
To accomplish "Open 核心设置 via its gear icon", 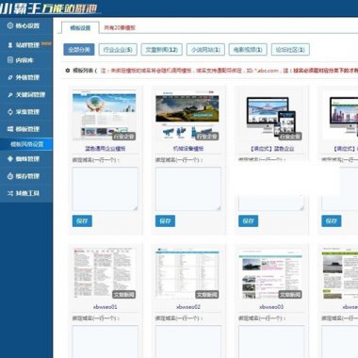I will pyautogui.click(x=10, y=25).
